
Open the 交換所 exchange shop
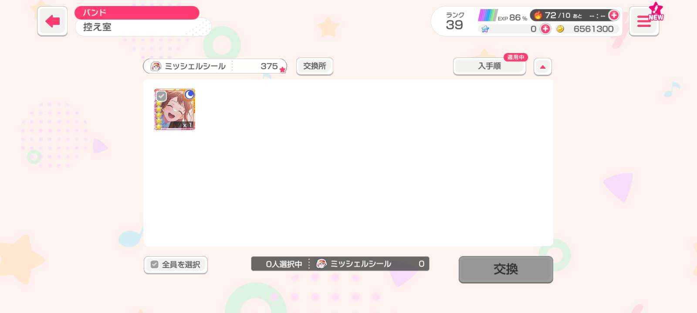coord(315,66)
